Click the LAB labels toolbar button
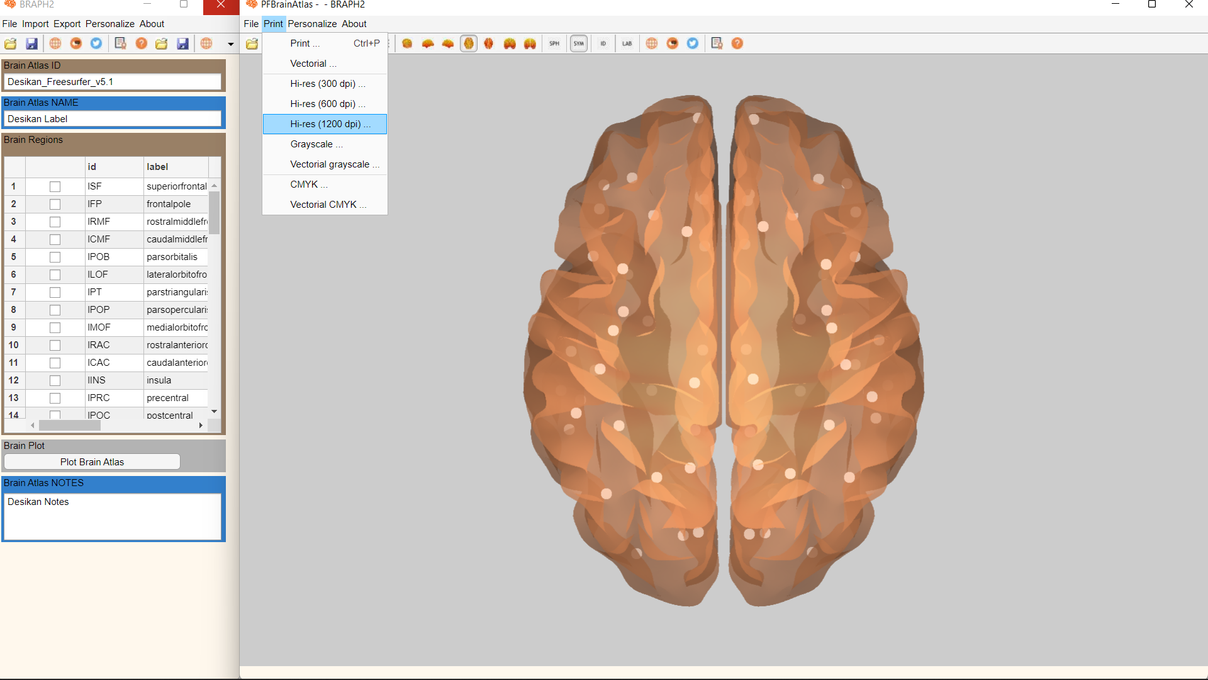Viewport: 1208px width, 680px height. (627, 43)
